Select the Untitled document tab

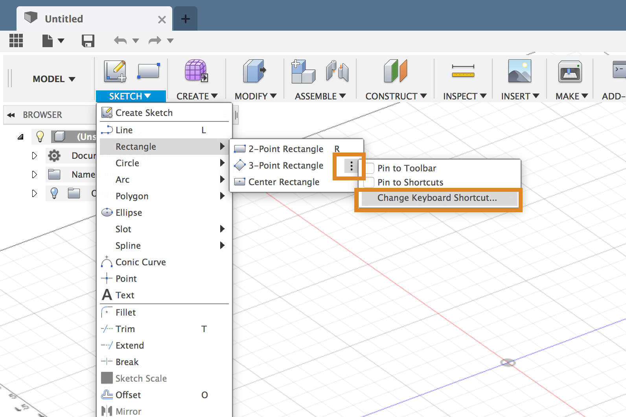pos(94,18)
